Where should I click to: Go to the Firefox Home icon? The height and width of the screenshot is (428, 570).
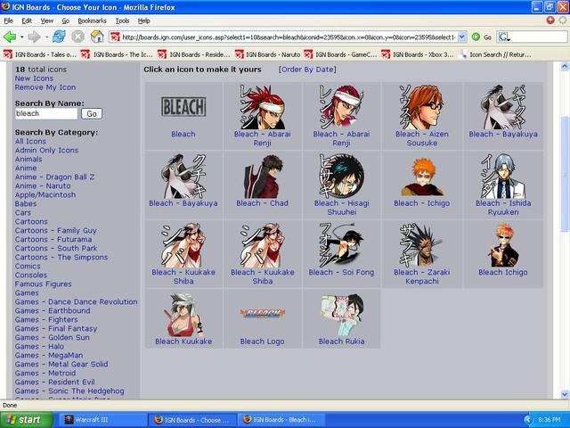click(x=97, y=37)
